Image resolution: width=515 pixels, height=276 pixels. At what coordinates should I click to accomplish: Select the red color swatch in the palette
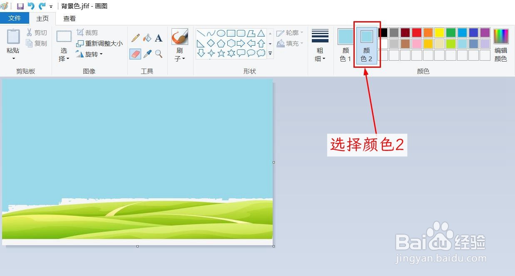coord(416,32)
